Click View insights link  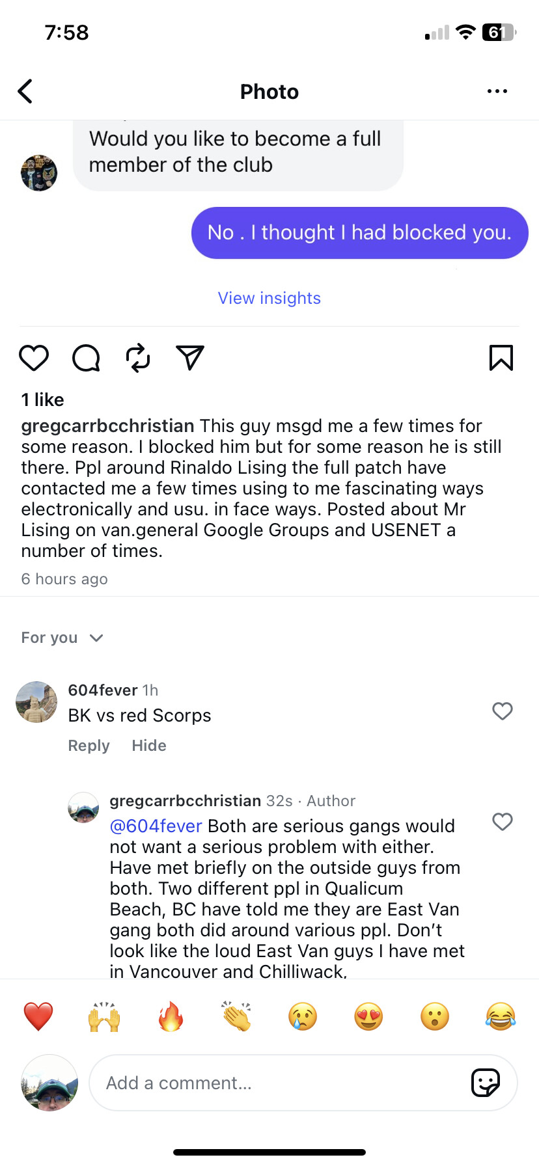pos(269,298)
